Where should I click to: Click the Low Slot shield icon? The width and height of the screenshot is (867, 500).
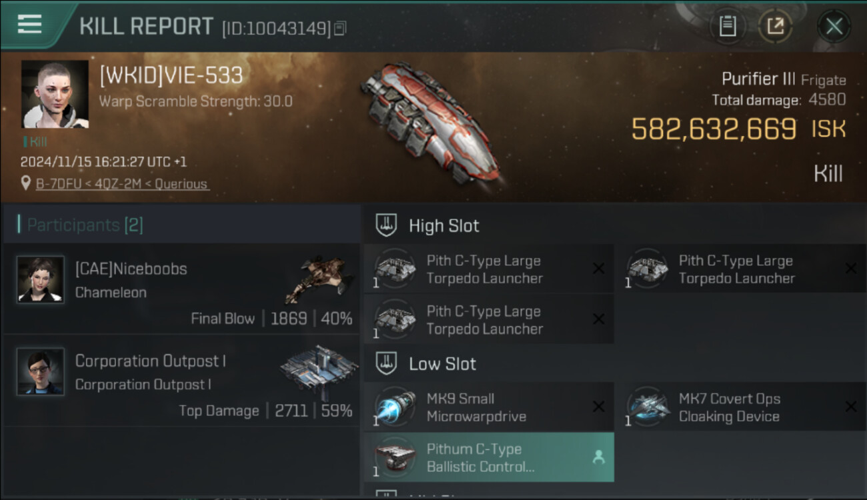[x=385, y=364]
